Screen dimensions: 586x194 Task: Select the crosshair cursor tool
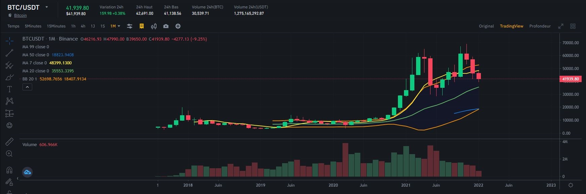9,41
